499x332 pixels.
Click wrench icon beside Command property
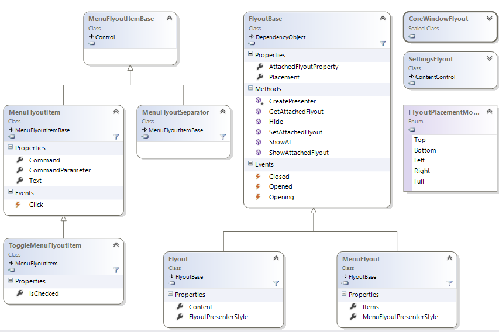click(20, 160)
